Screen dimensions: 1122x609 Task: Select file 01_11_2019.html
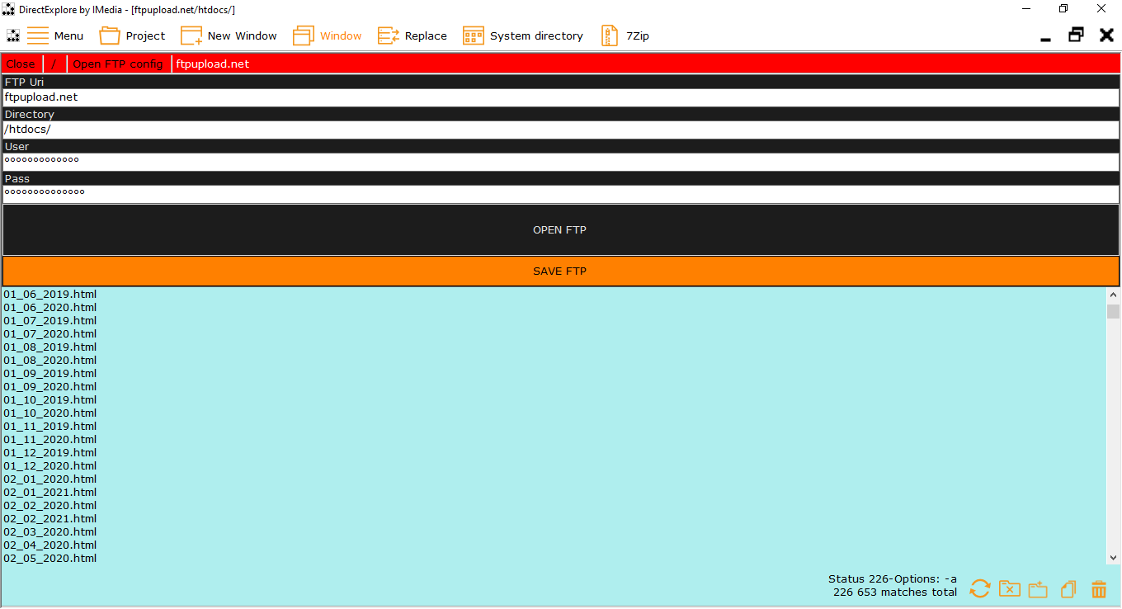pos(50,427)
